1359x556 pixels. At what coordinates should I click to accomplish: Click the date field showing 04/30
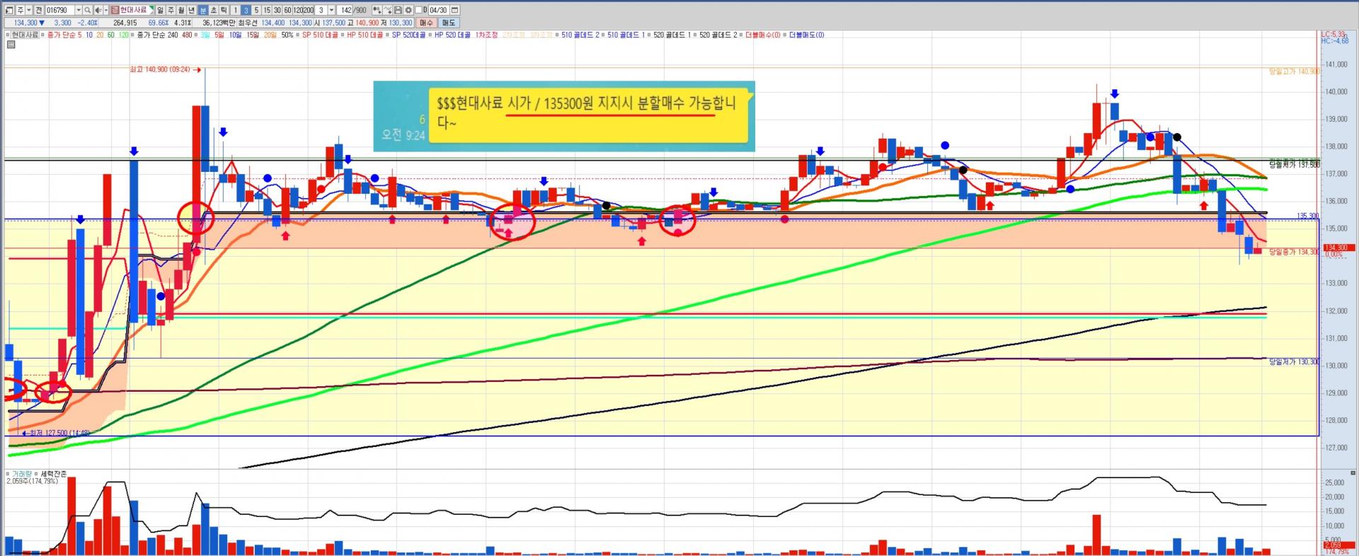pos(437,11)
